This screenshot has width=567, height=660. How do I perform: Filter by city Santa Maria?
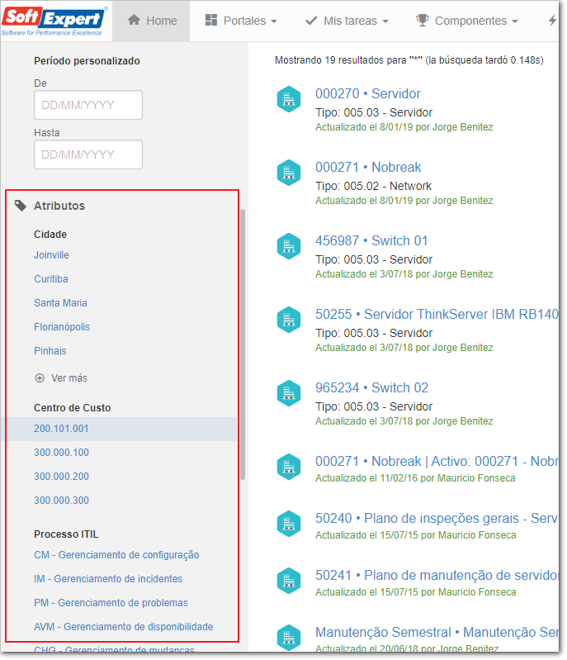click(x=60, y=303)
